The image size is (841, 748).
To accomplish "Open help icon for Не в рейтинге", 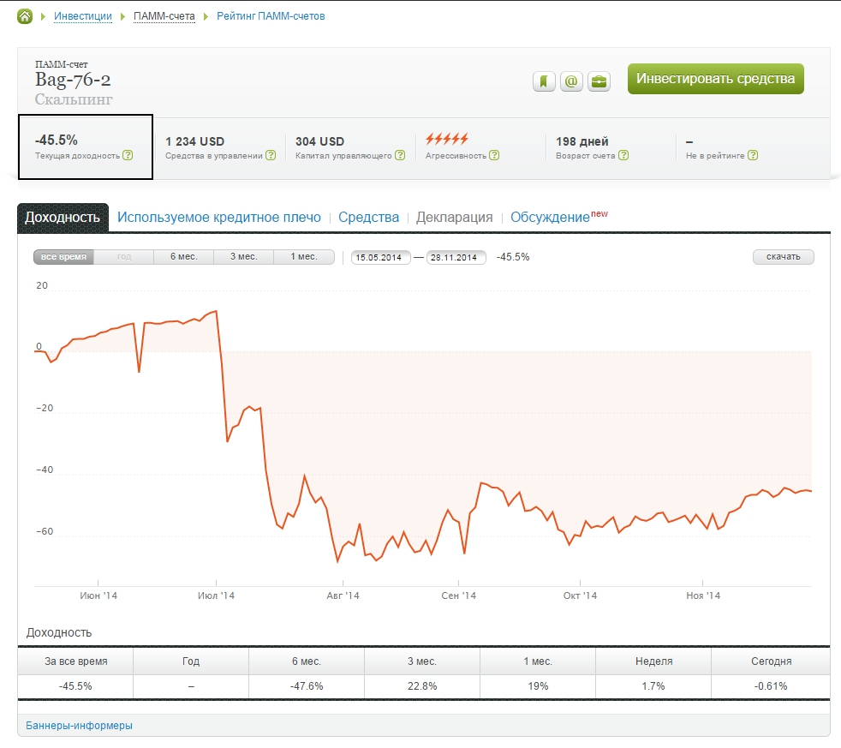I will (x=753, y=155).
